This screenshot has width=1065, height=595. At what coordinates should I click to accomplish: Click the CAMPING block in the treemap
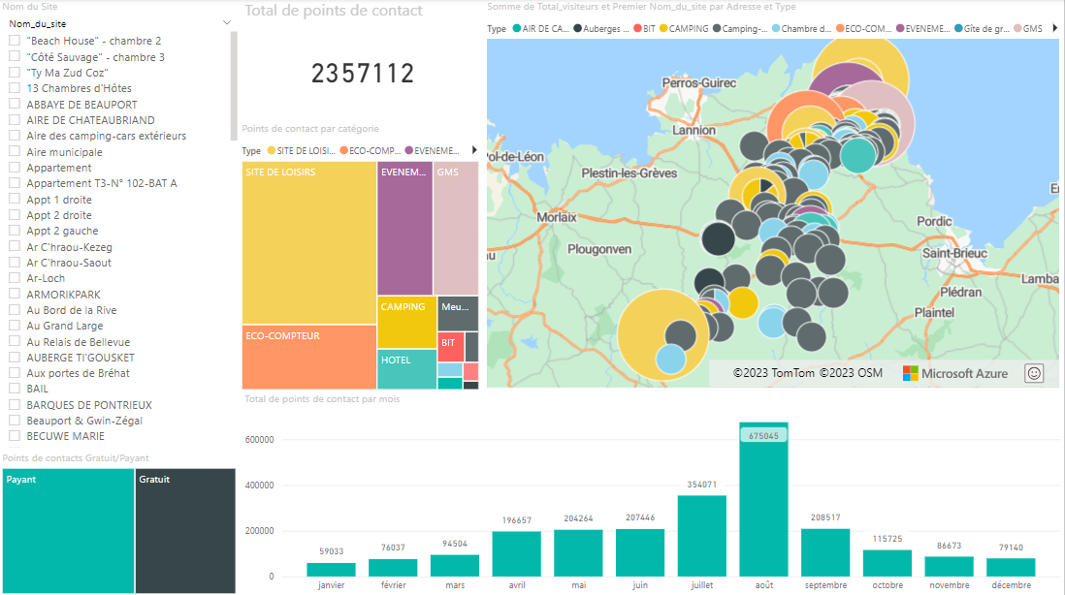406,322
